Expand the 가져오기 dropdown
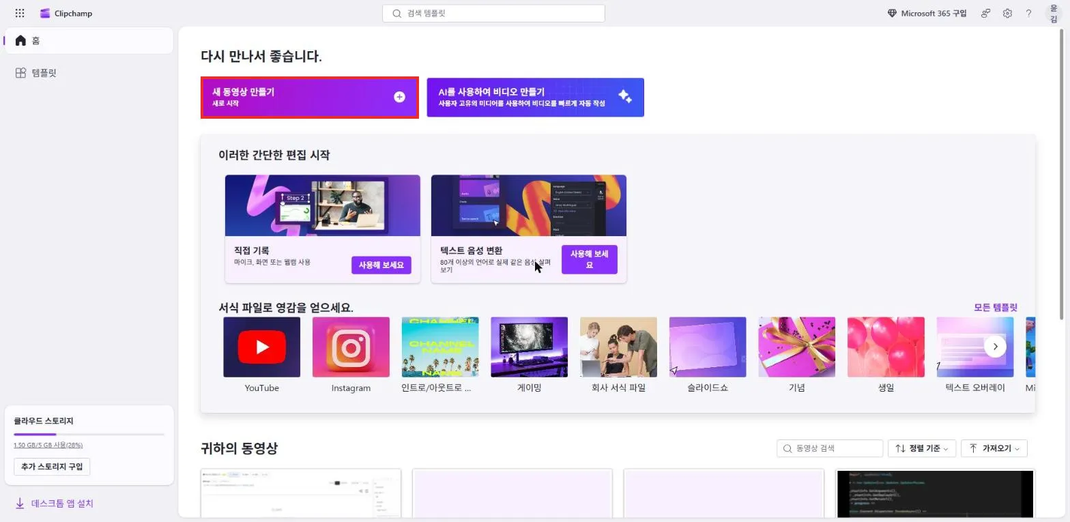 (994, 448)
